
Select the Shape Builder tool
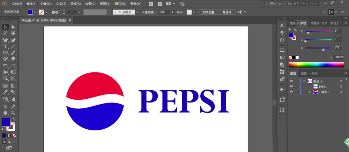coord(5,78)
